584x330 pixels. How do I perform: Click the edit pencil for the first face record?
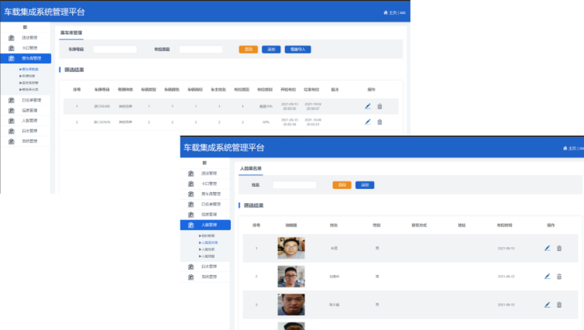click(x=547, y=248)
